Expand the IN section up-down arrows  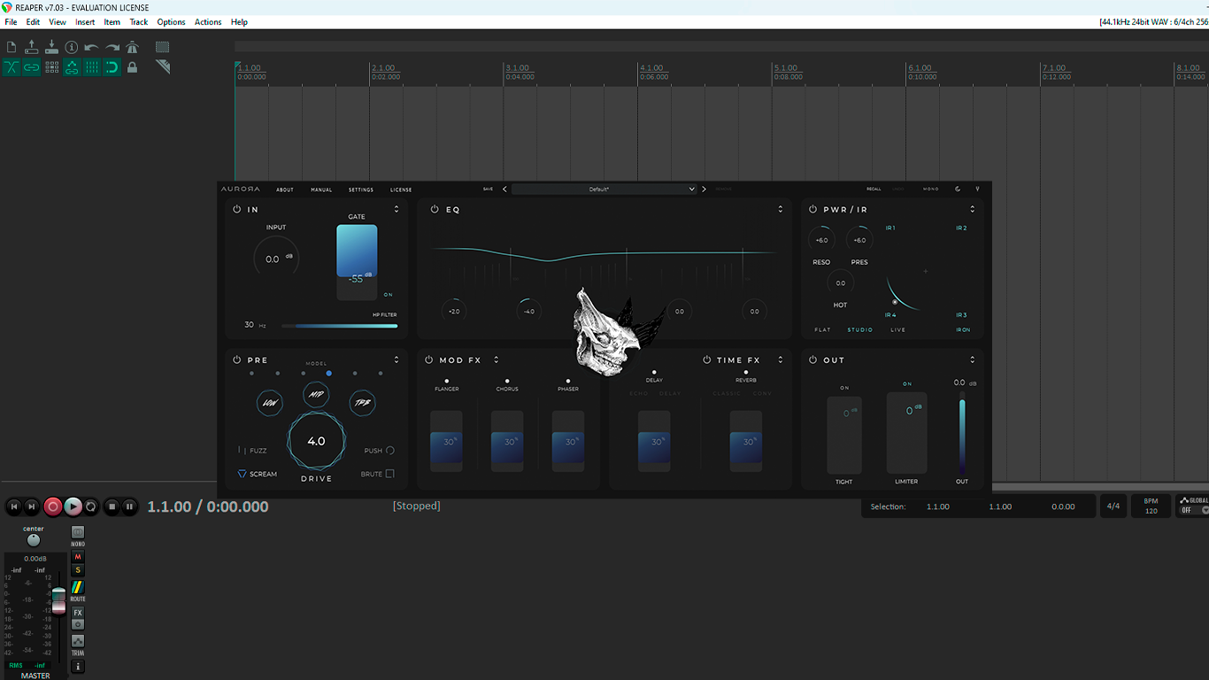click(x=397, y=210)
